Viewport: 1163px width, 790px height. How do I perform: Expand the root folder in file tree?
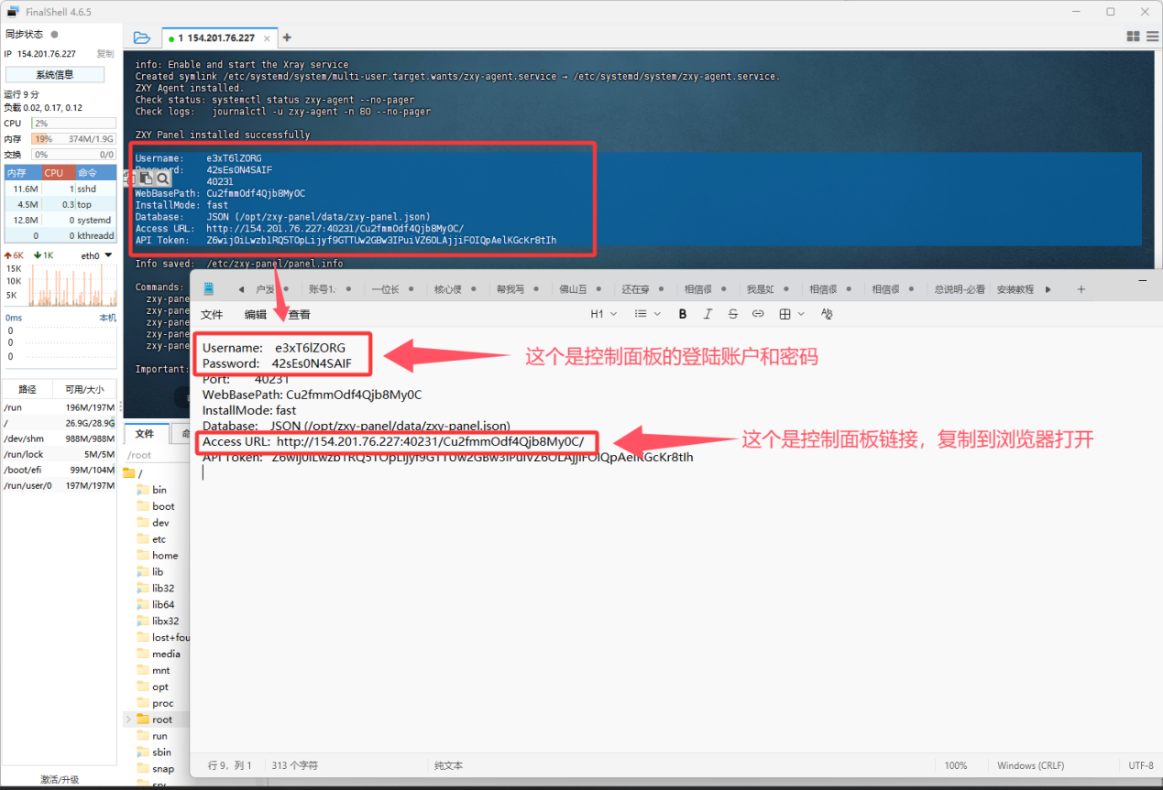point(127,720)
